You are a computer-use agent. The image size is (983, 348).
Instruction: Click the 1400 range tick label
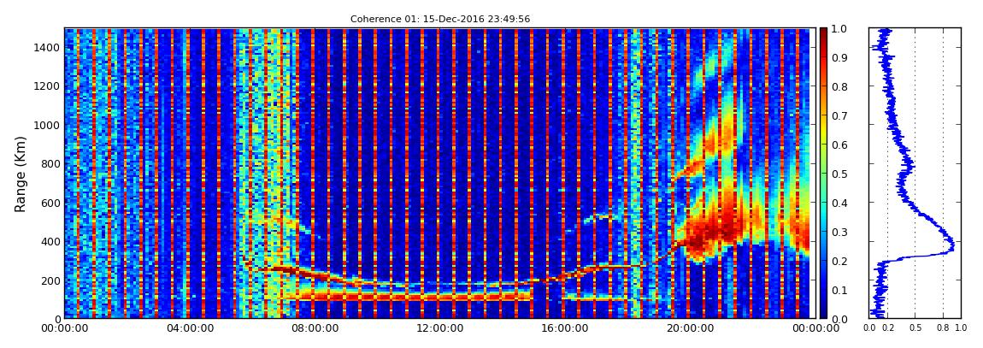(x=46, y=48)
